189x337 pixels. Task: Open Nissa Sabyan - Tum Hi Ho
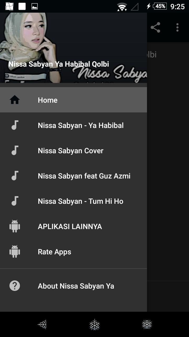click(x=80, y=201)
